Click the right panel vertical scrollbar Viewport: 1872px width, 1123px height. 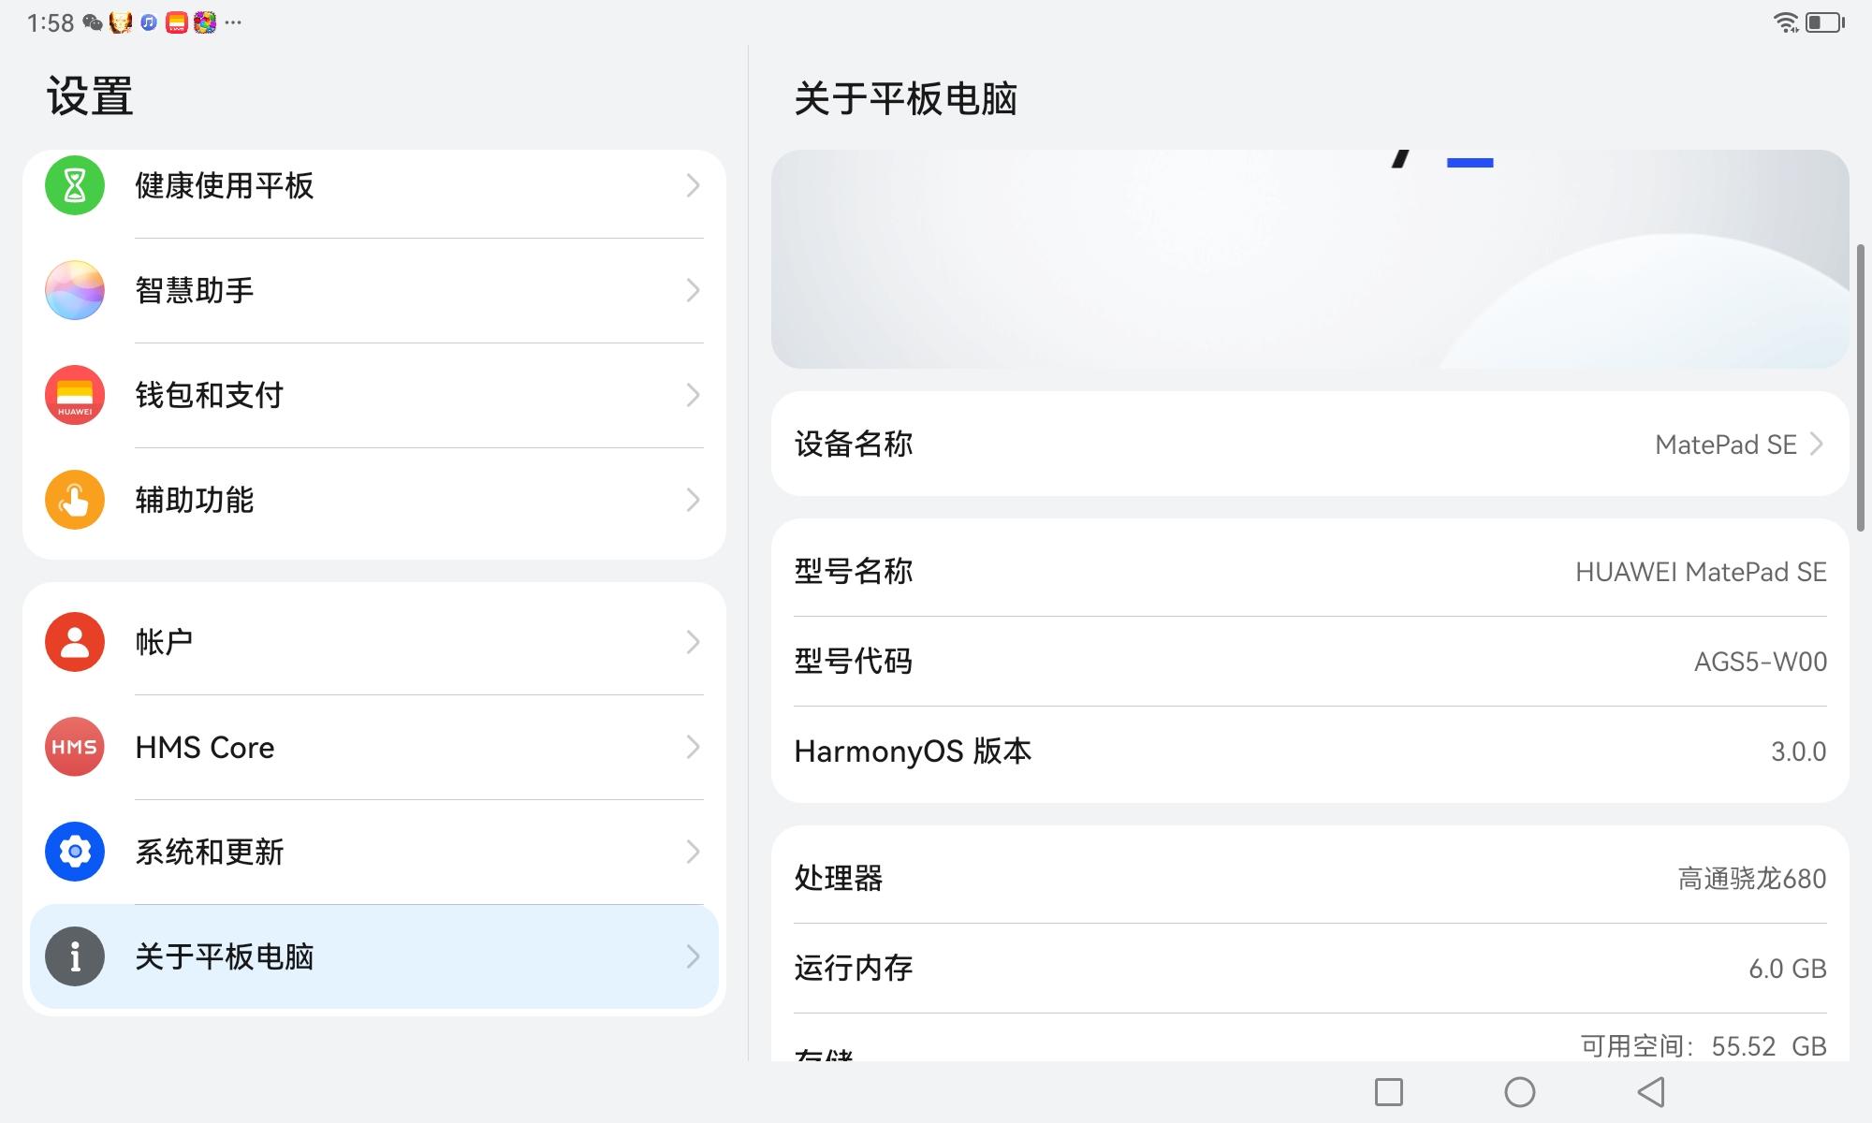pyautogui.click(x=1861, y=387)
